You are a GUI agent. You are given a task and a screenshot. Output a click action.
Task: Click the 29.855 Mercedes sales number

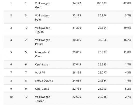pyautogui.click(x=77, y=52)
